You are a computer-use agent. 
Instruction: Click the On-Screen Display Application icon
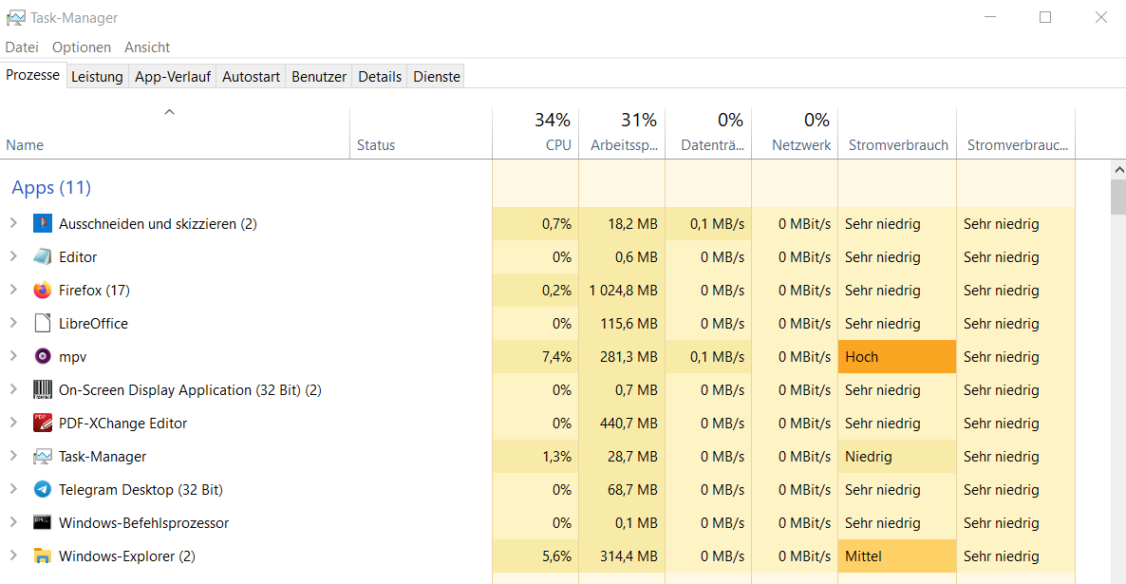(x=42, y=390)
